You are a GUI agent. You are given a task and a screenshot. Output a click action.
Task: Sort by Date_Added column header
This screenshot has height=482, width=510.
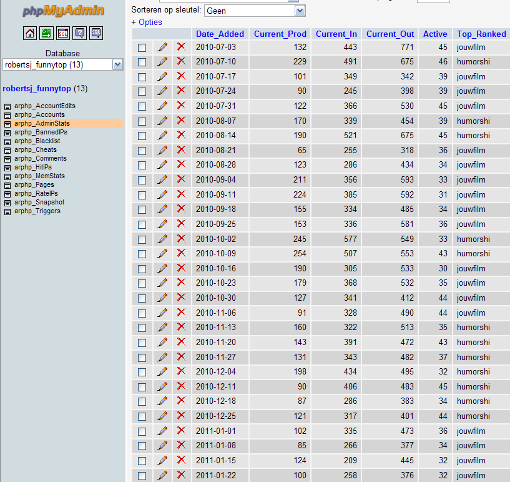click(x=220, y=34)
